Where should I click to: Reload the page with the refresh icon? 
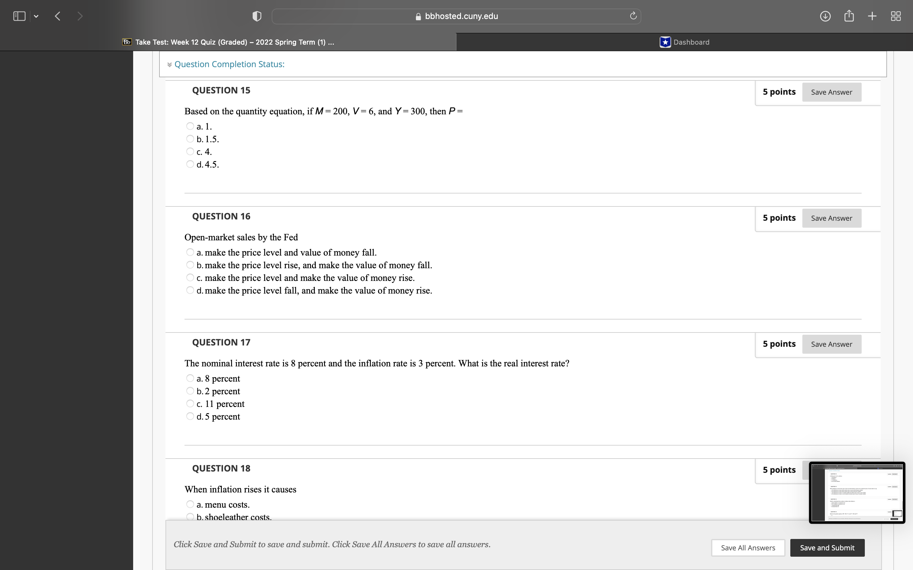pyautogui.click(x=633, y=16)
